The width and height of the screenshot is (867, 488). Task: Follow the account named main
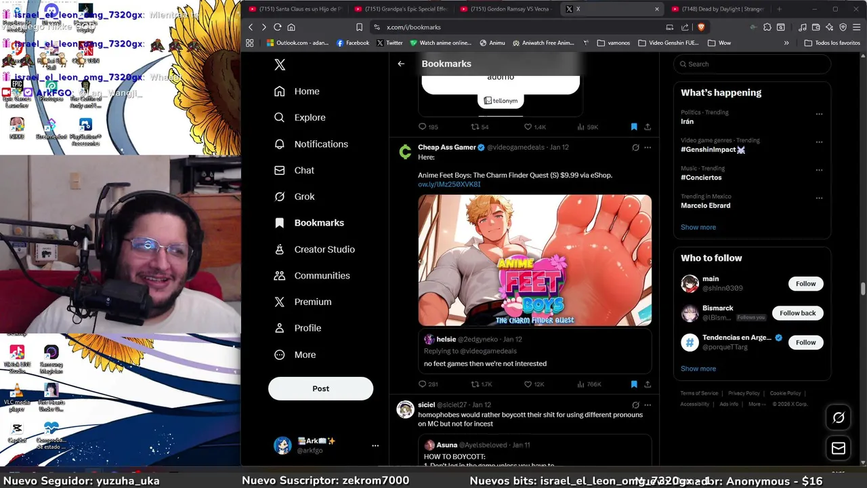pyautogui.click(x=805, y=284)
